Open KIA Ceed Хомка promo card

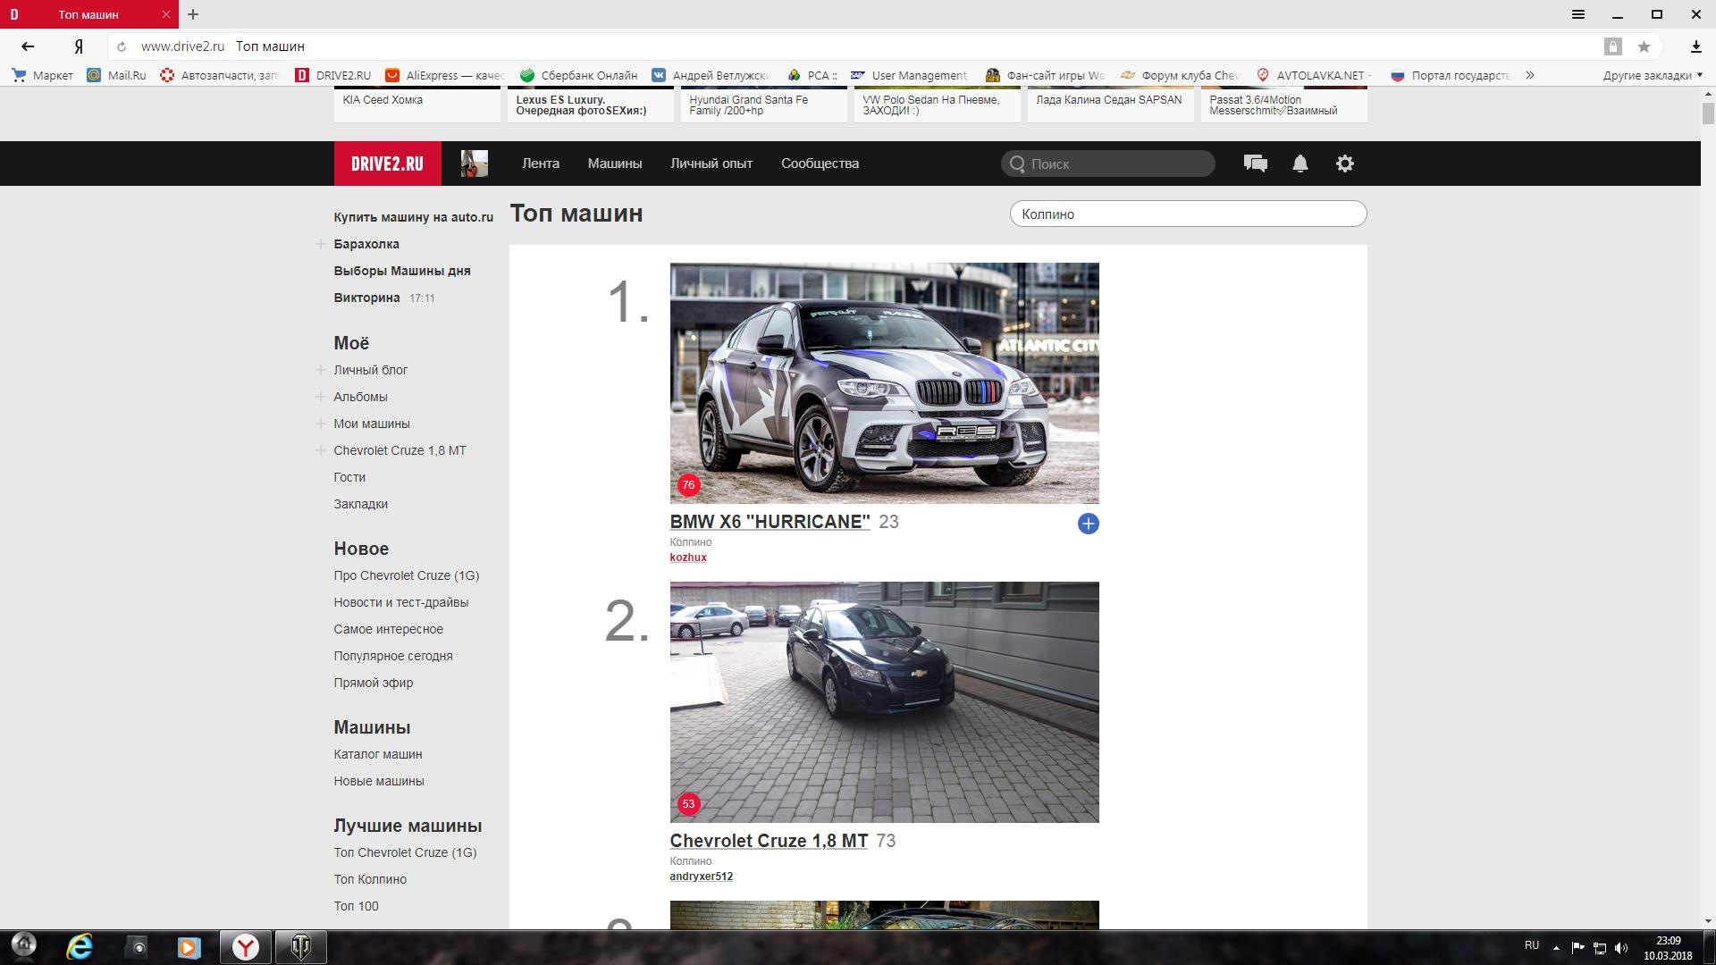click(417, 105)
